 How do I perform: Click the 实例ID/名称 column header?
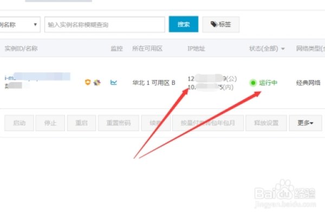21,49
